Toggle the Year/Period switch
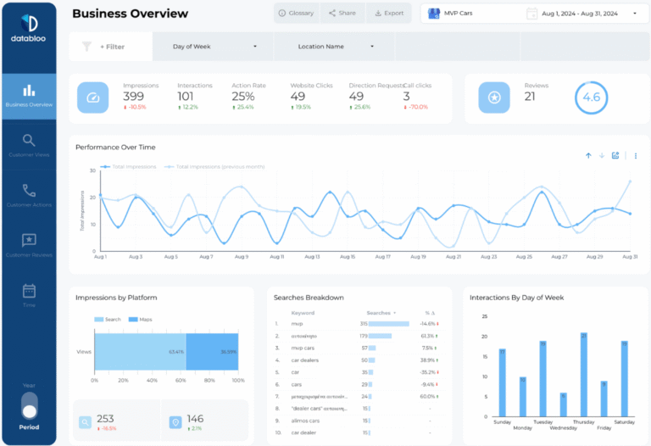Image resolution: width=651 pixels, height=446 pixels. [29, 405]
